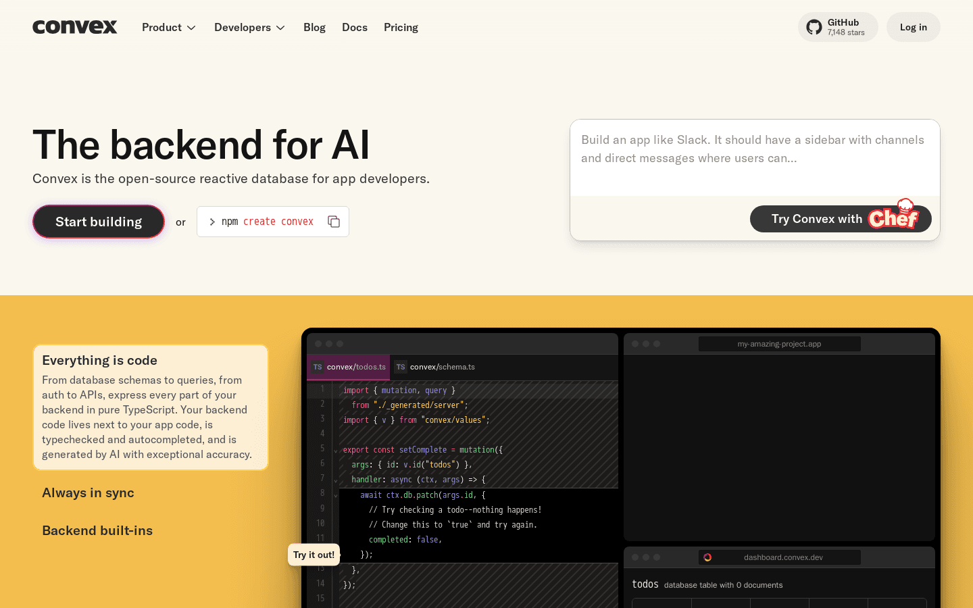Open the Developers dropdown
This screenshot has height=608, width=973.
[249, 27]
